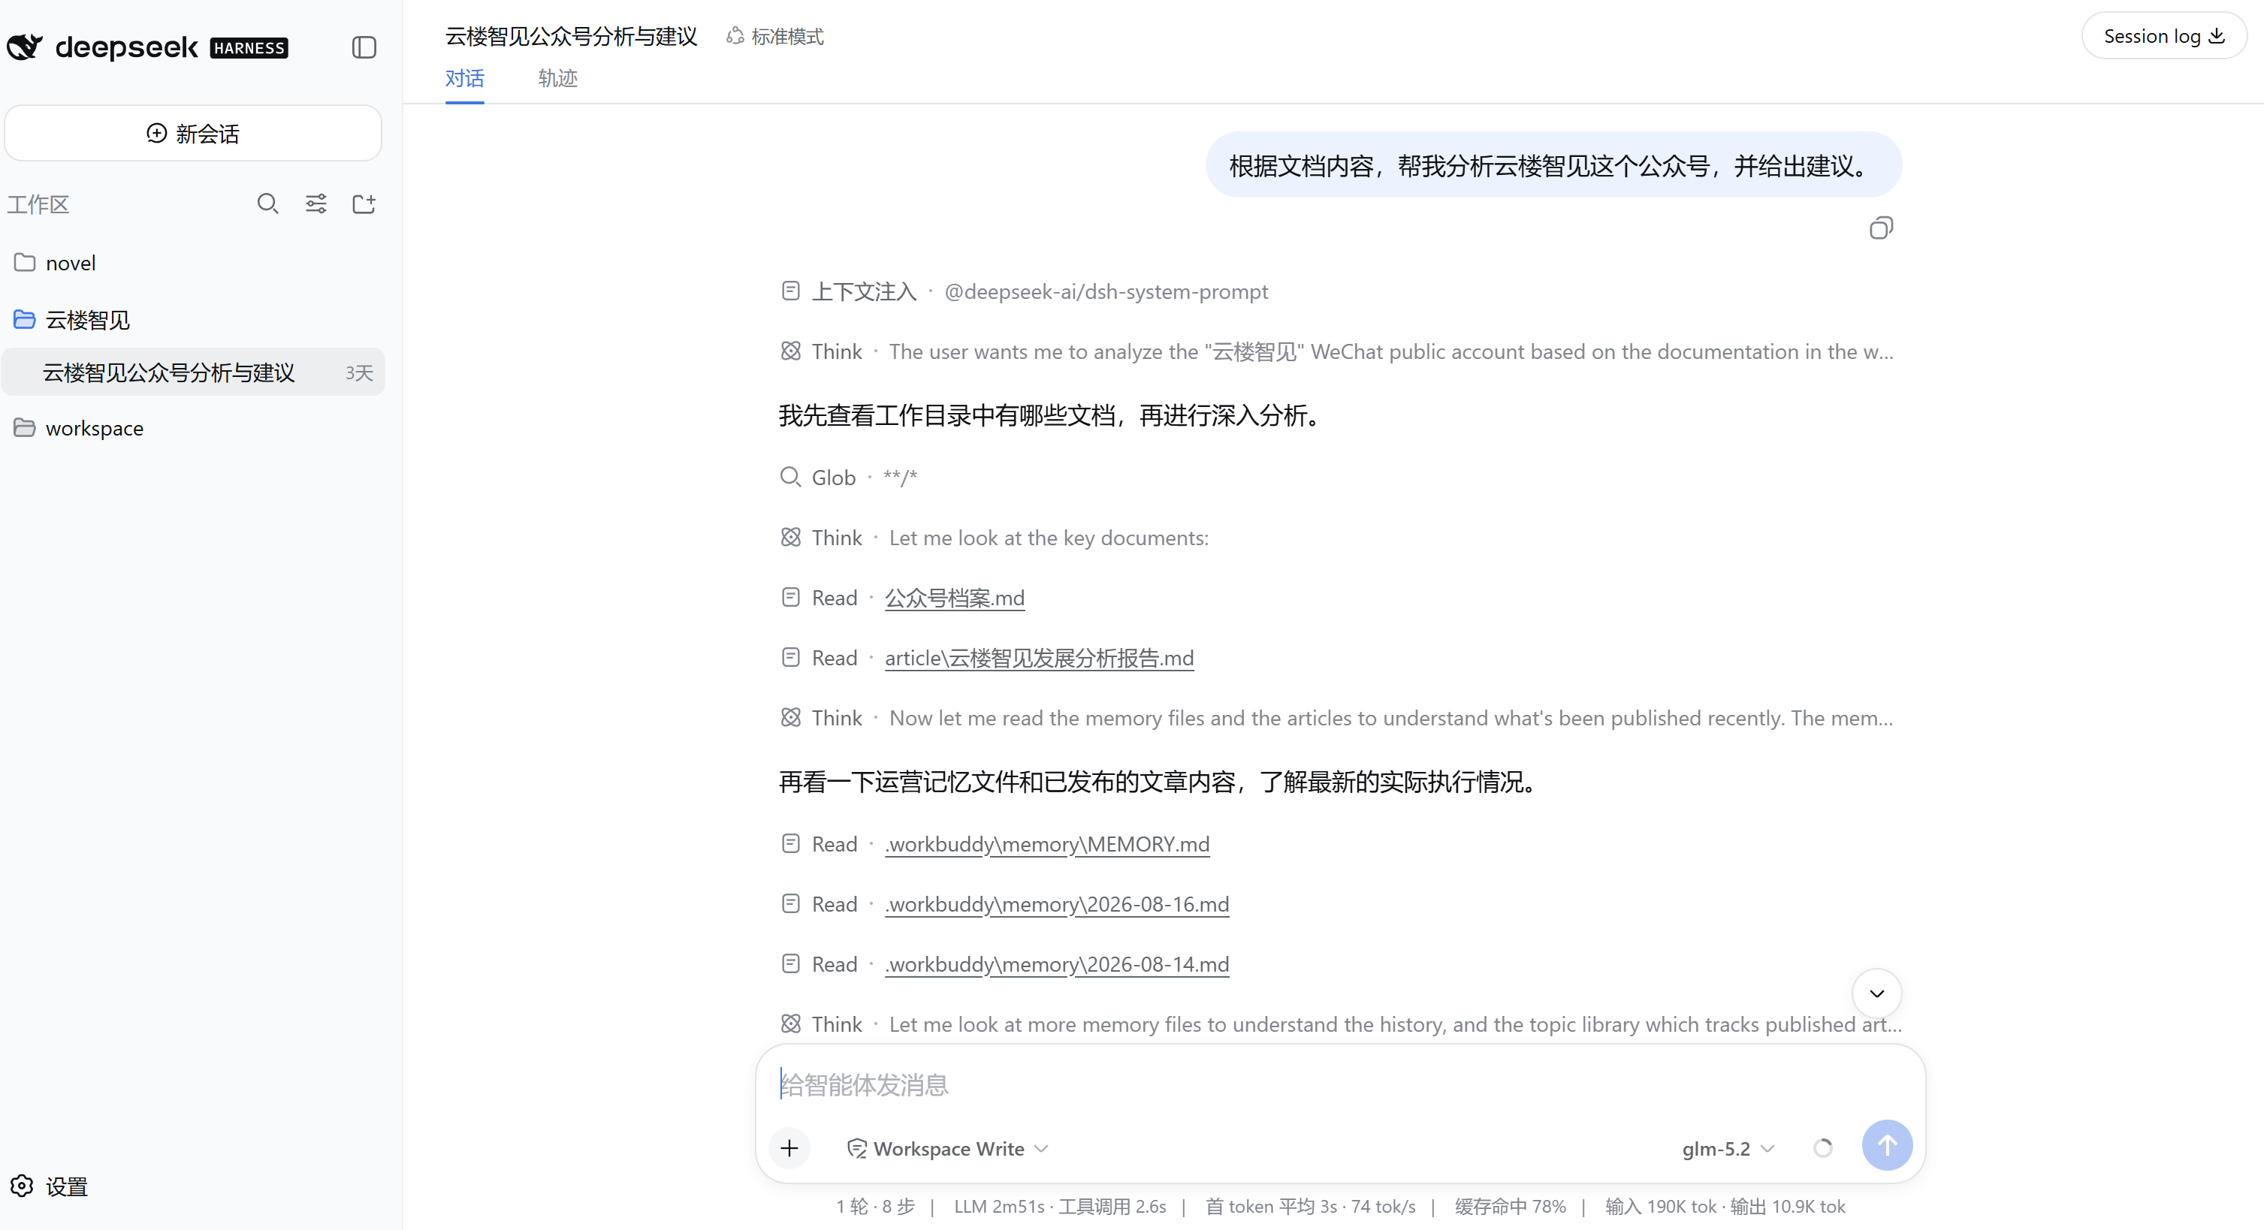The height and width of the screenshot is (1230, 2264).
Task: Click the Glob search icon
Action: (790, 477)
